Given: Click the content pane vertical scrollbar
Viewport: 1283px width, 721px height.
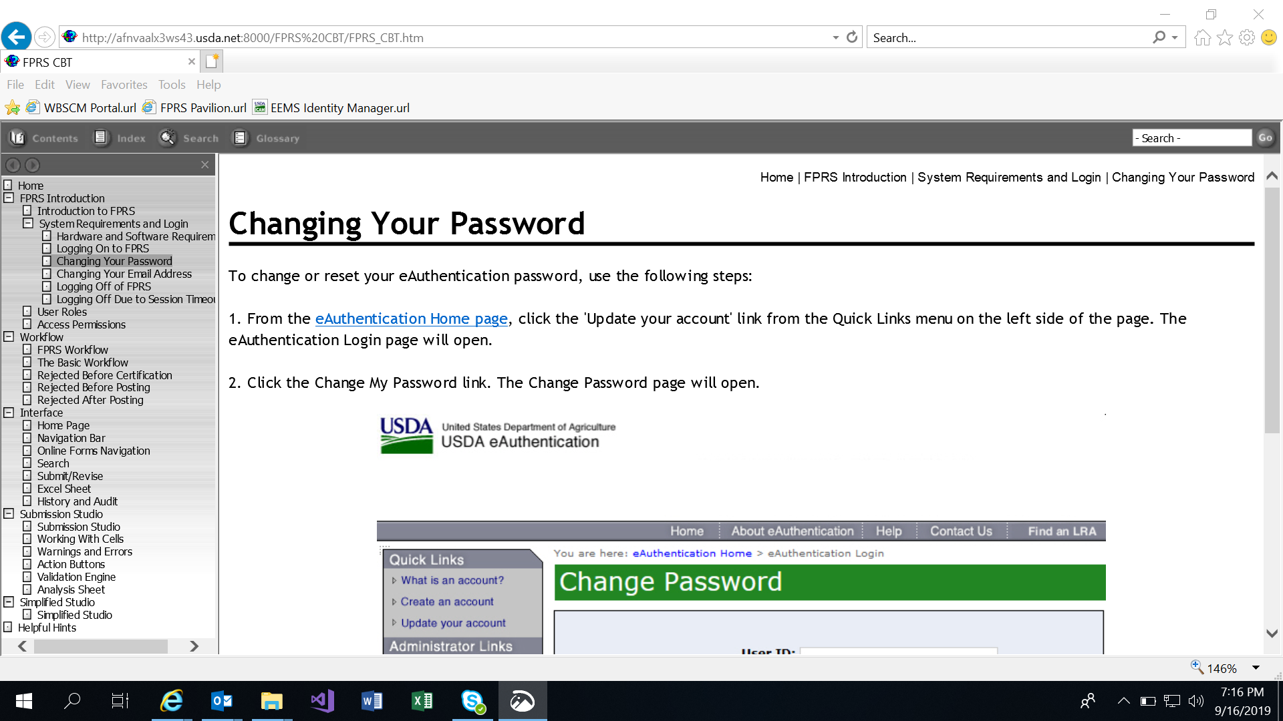Looking at the screenshot, I should coord(1272,310).
